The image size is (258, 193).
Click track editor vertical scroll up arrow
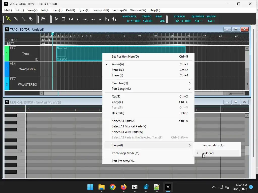tap(247, 49)
